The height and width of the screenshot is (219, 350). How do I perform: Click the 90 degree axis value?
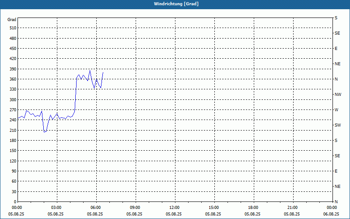tap(14, 171)
